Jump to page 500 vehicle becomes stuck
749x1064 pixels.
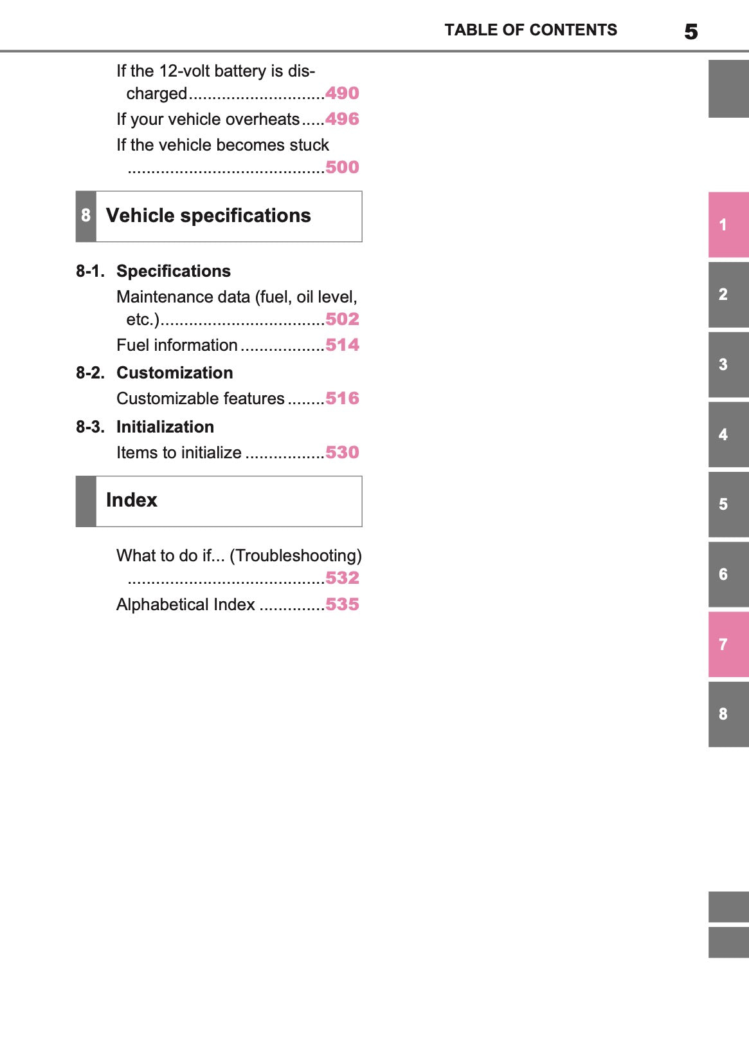pos(342,167)
